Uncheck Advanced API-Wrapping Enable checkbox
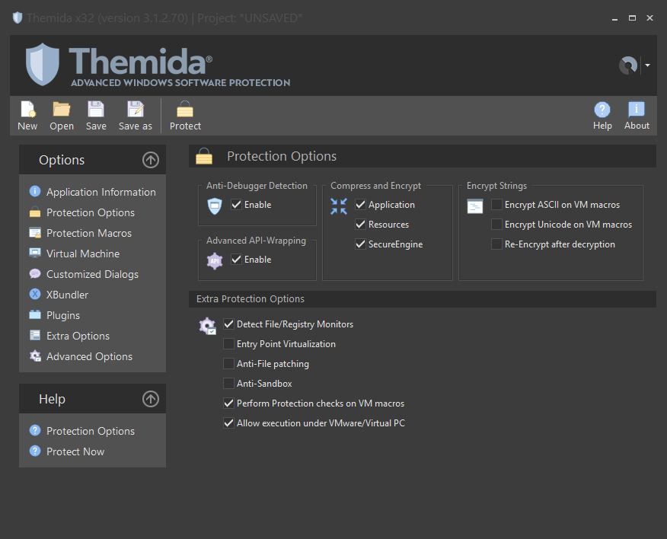 tap(236, 259)
